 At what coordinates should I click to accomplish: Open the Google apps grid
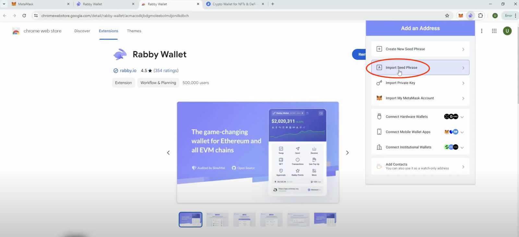(x=494, y=31)
